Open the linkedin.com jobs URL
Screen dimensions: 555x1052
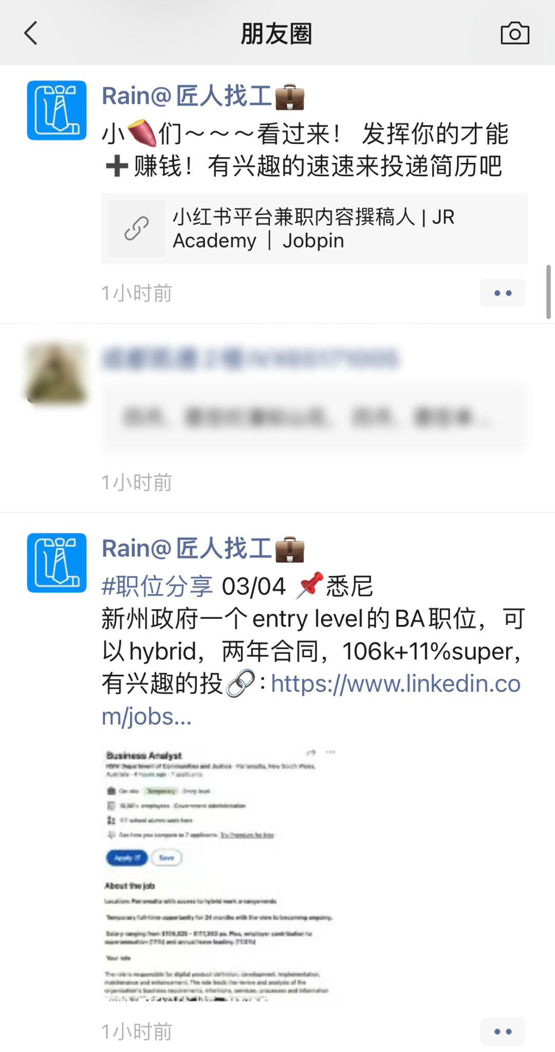[311, 699]
